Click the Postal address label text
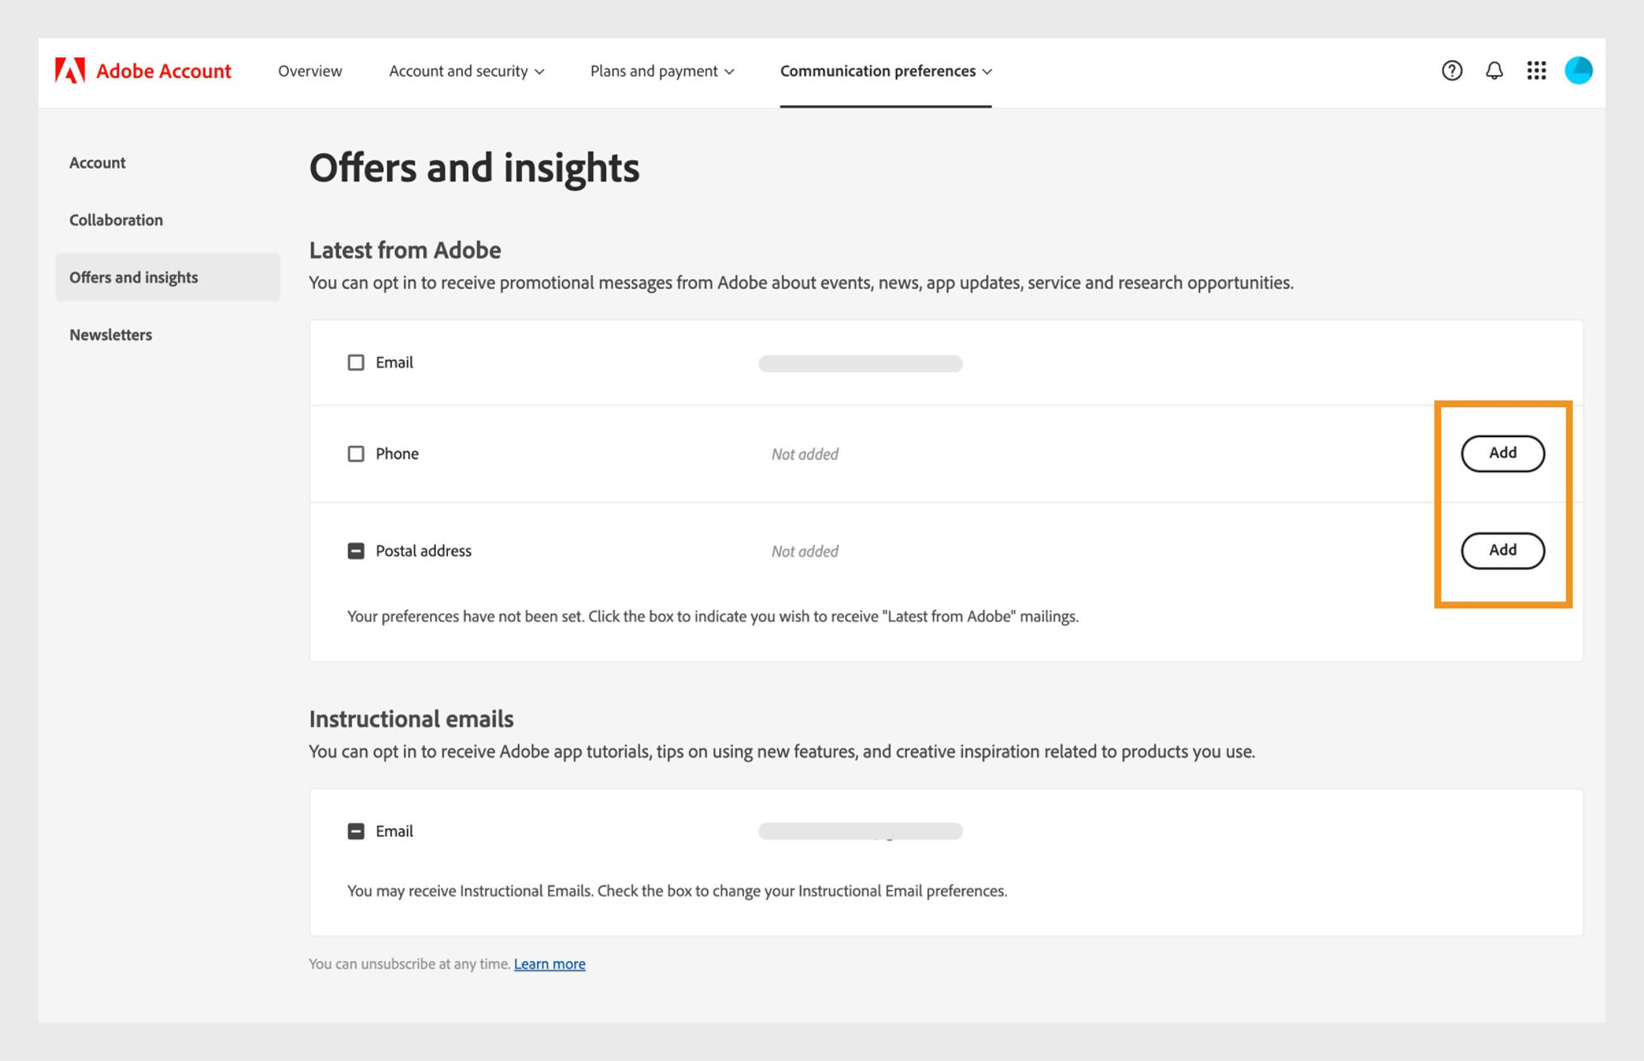The image size is (1644, 1061). point(423,551)
